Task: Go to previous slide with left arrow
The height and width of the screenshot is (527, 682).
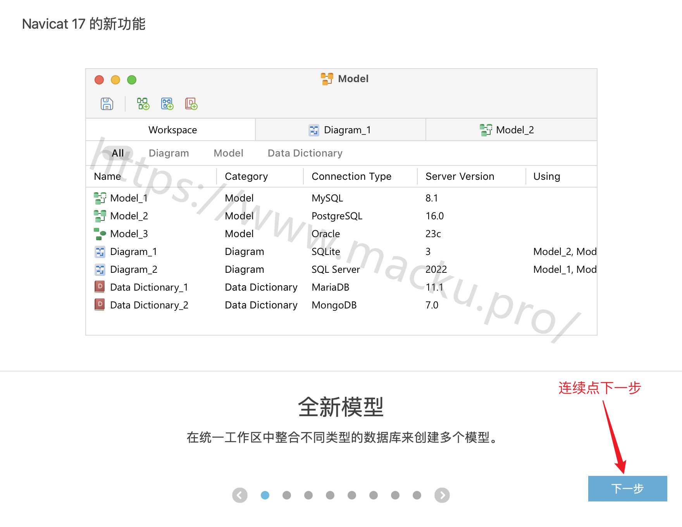Action: coord(240,495)
